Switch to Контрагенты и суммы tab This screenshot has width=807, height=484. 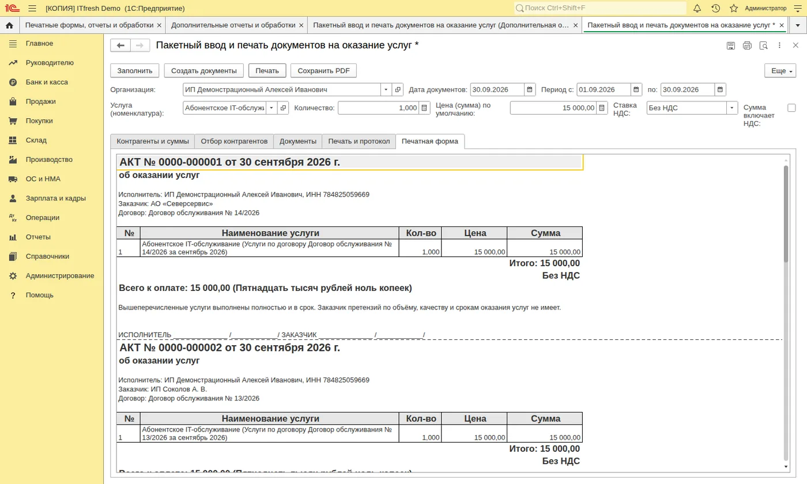point(152,141)
